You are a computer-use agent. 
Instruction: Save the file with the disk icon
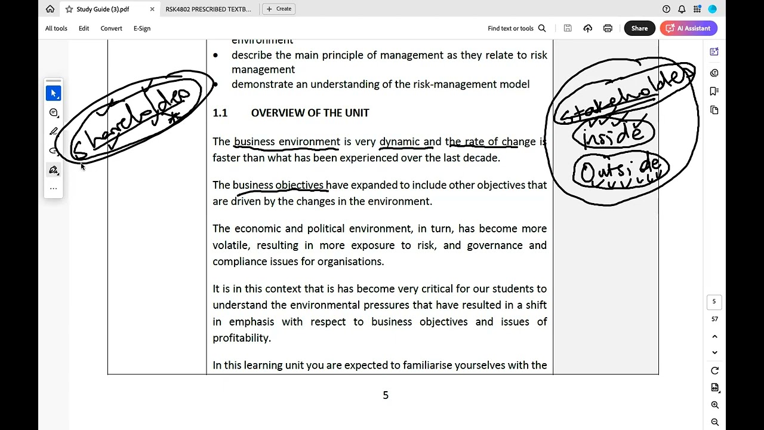click(x=568, y=28)
